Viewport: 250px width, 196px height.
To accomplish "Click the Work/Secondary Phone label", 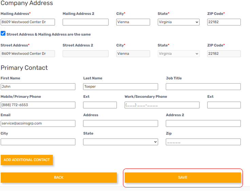I will coord(146,97).
